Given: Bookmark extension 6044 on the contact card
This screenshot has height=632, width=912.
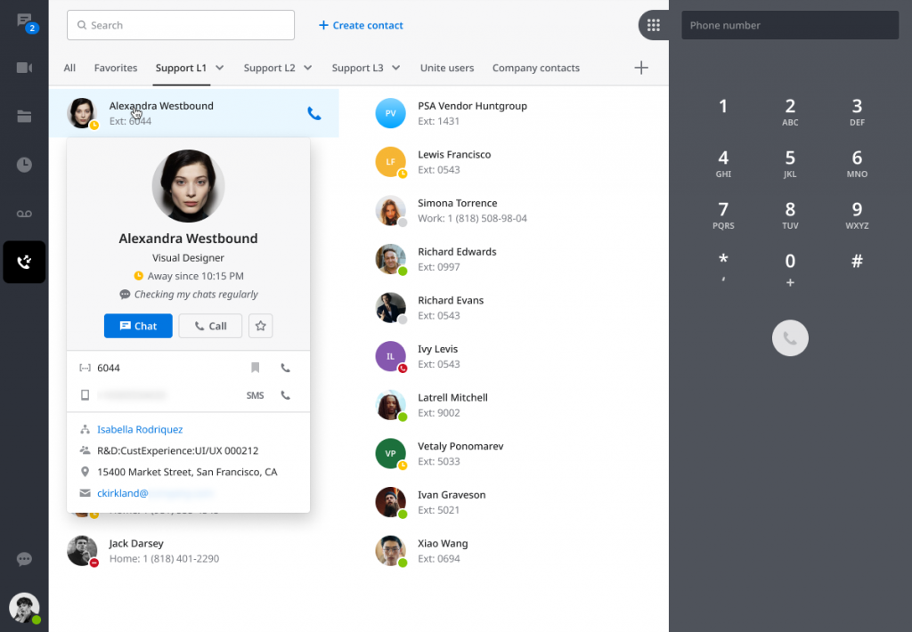Looking at the screenshot, I should [255, 368].
